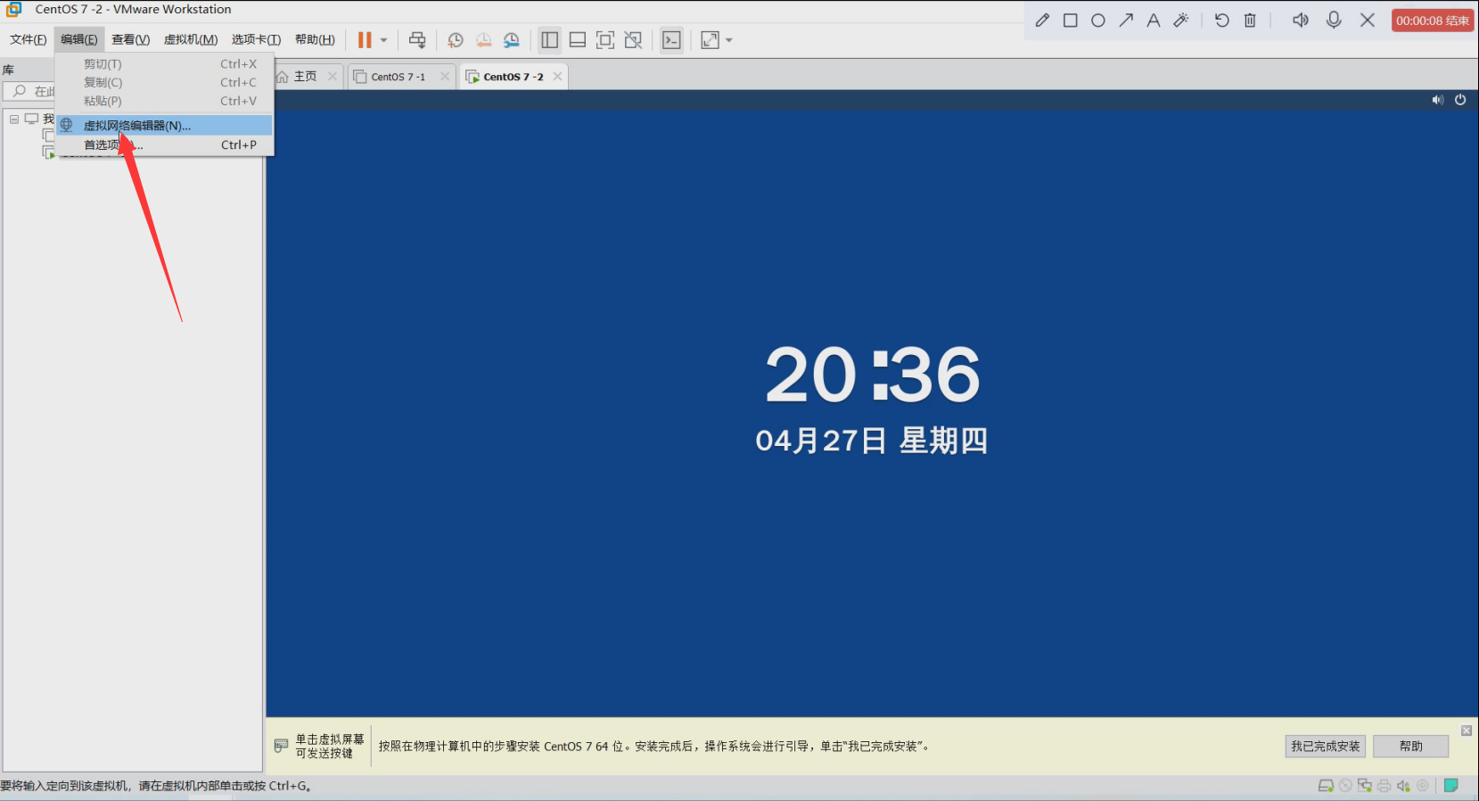The image size is (1479, 801).
Task: Click the Send Ctrl+Alt+Del toolbar icon
Action: pos(417,40)
